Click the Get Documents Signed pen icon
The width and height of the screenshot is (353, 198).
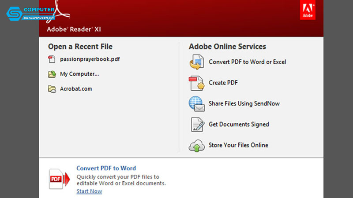[x=196, y=125]
